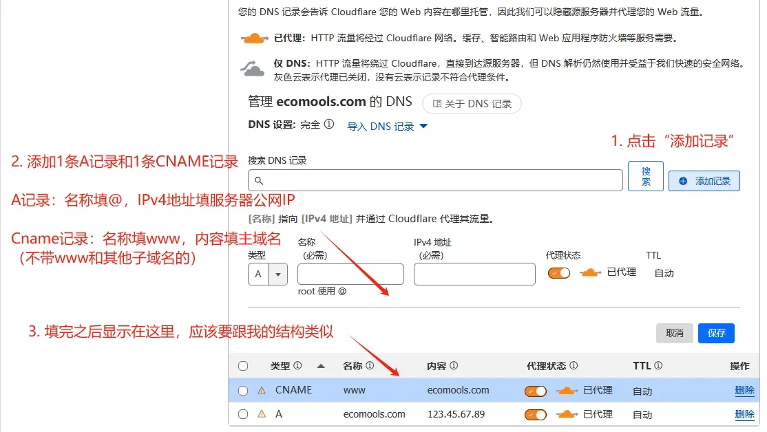The height and width of the screenshot is (432, 767).
Task: Click ecomools.com name in A row
Action: point(375,414)
